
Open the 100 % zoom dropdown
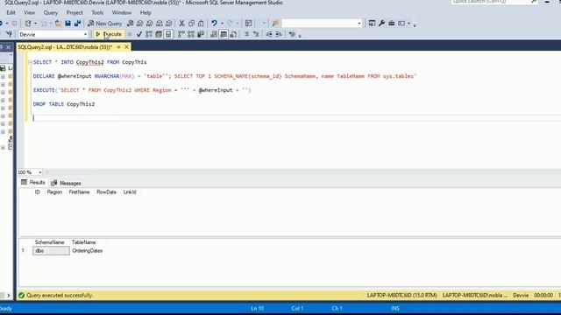40,172
